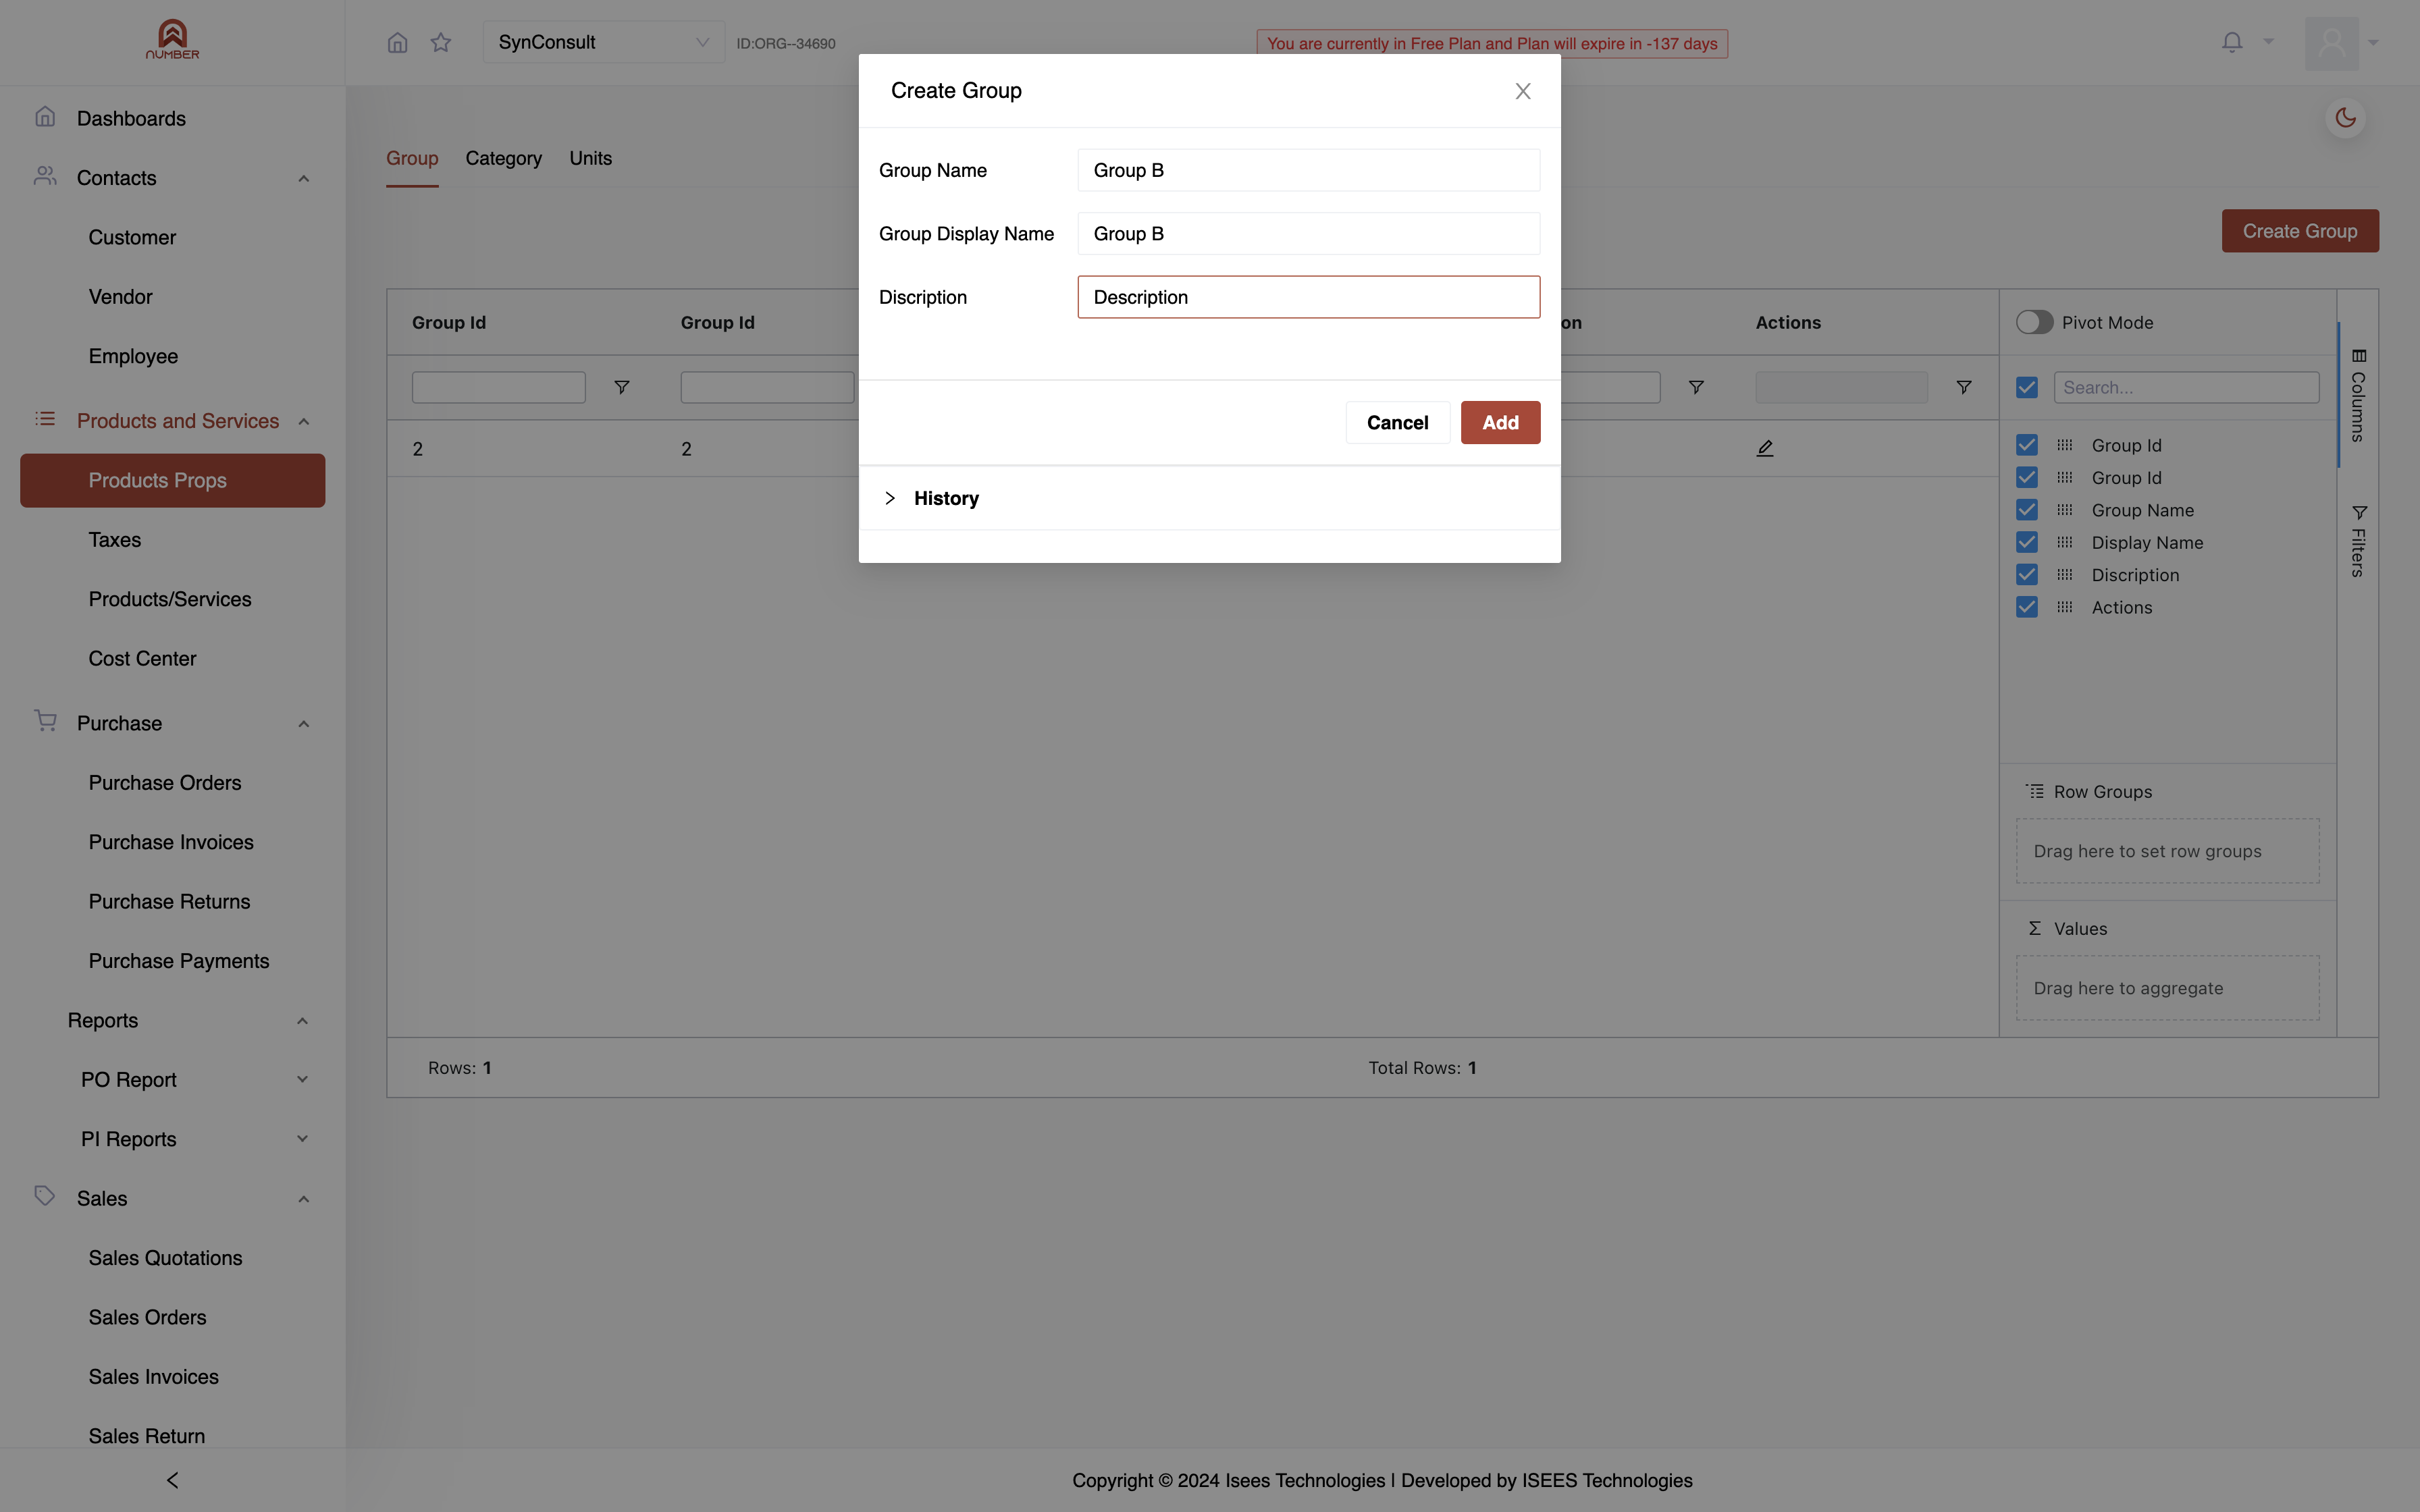Click the edit pencil in row 2
This screenshot has height=1512, width=2420.
tap(1765, 448)
